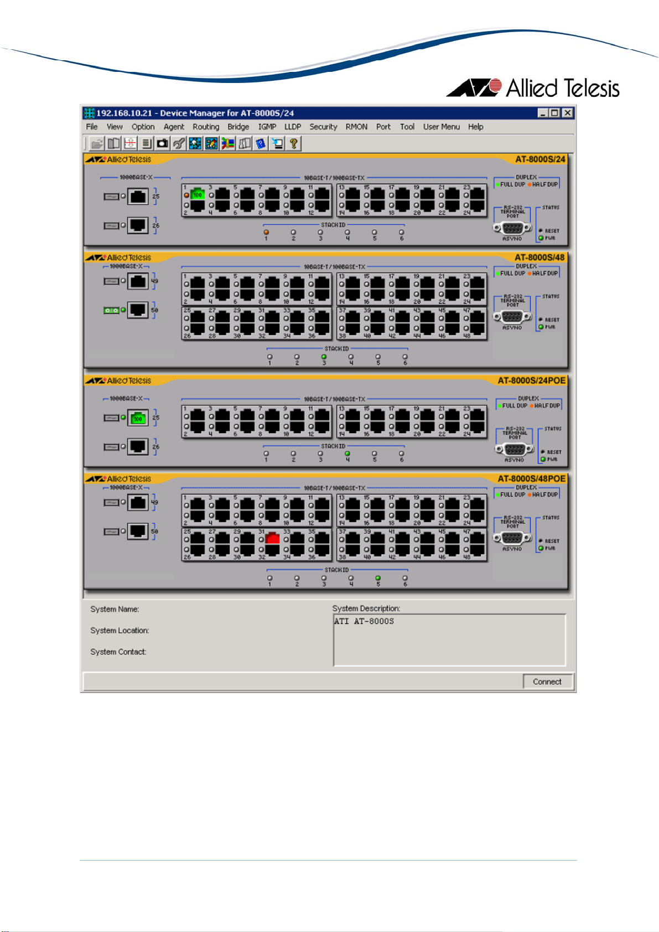Click RS-232 terminal port on AT-8000S/48POE
This screenshot has height=932, width=659.
512,538
